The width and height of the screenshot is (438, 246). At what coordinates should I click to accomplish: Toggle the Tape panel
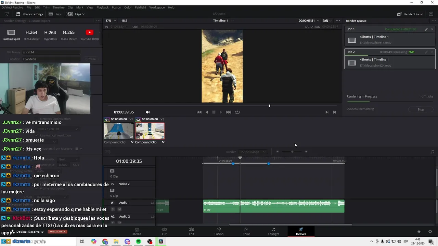[x=55, y=14]
